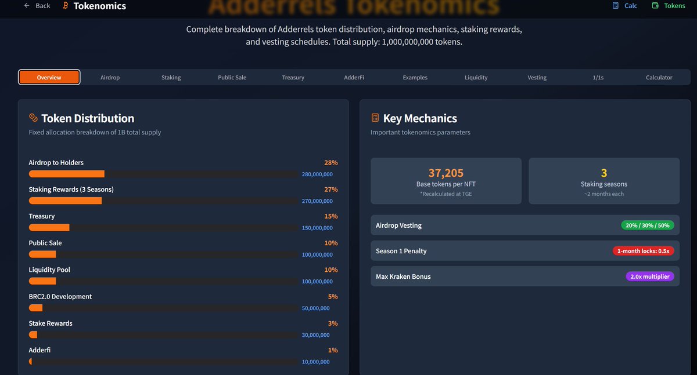Click the "*Recalculated at TGE" note
The width and height of the screenshot is (697, 375).
pyautogui.click(x=446, y=194)
